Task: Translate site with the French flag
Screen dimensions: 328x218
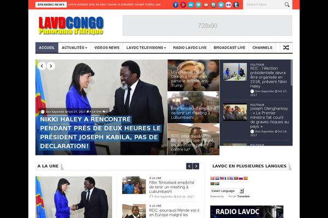Action: pyautogui.click(x=226, y=178)
